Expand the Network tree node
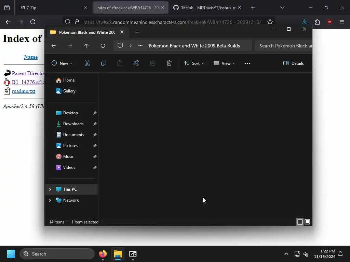Screen dimensions: 350x262 click(x=50, y=200)
